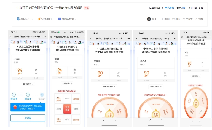Click the gift box icon in the blue banner
This screenshot has width=212, height=130.
tap(15, 107)
